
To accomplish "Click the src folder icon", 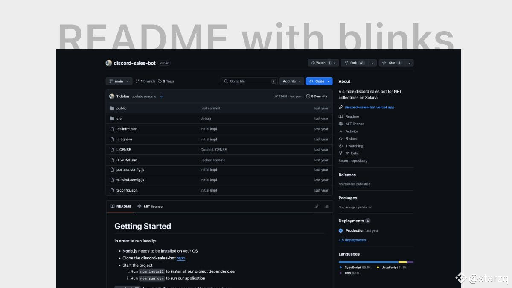I will (x=112, y=118).
